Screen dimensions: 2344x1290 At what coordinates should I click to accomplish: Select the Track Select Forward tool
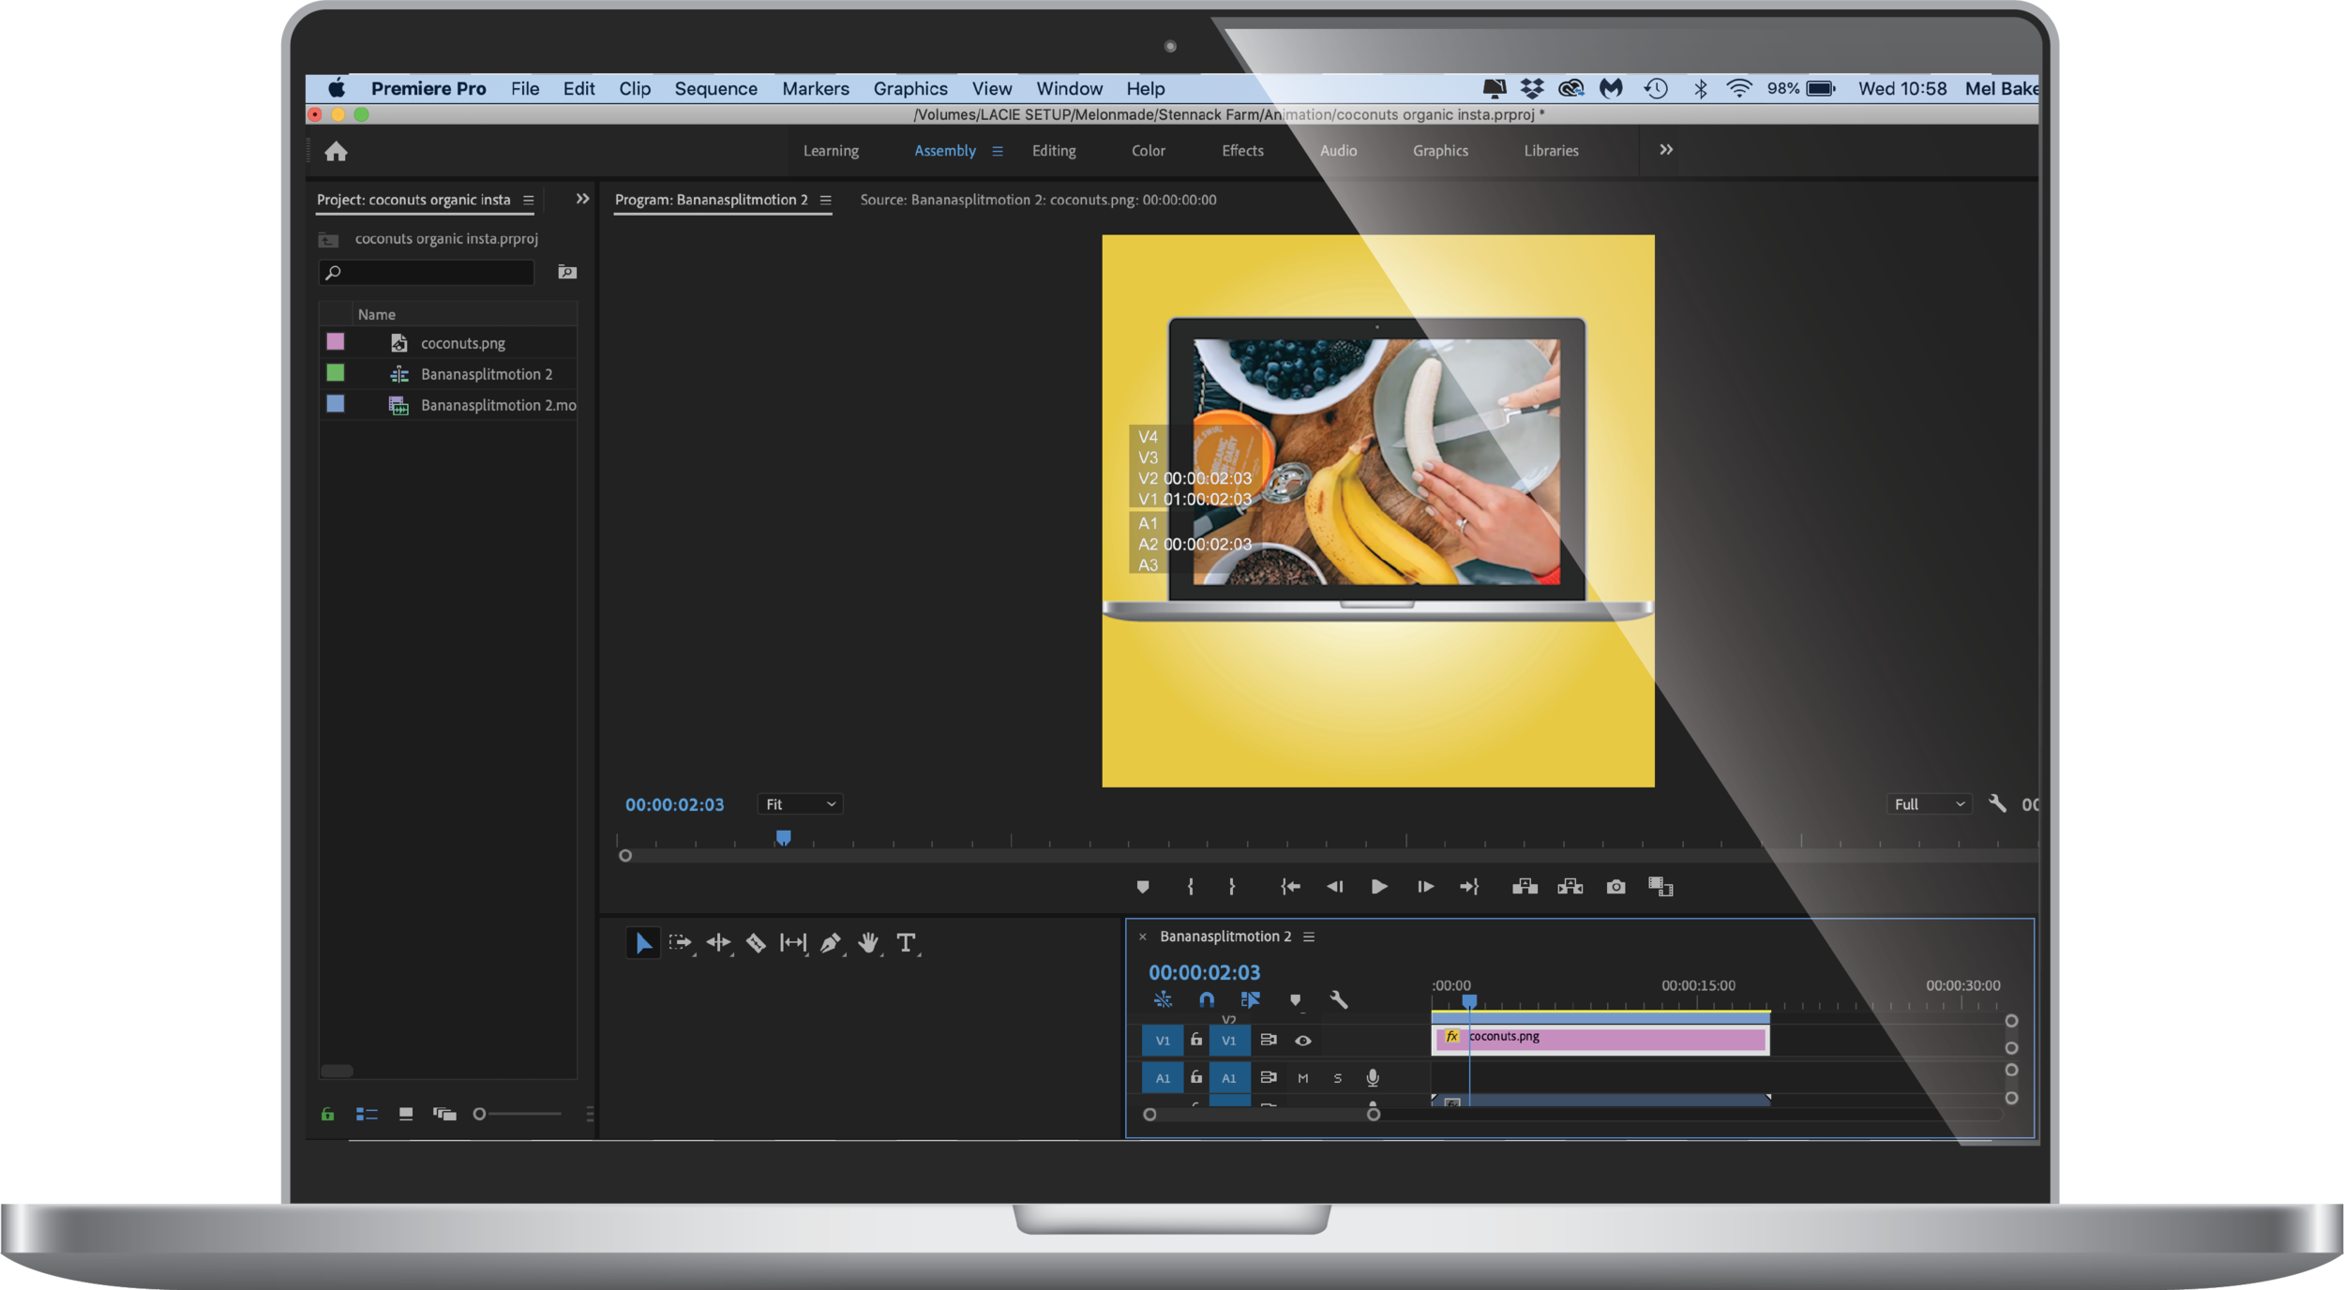[x=681, y=943]
